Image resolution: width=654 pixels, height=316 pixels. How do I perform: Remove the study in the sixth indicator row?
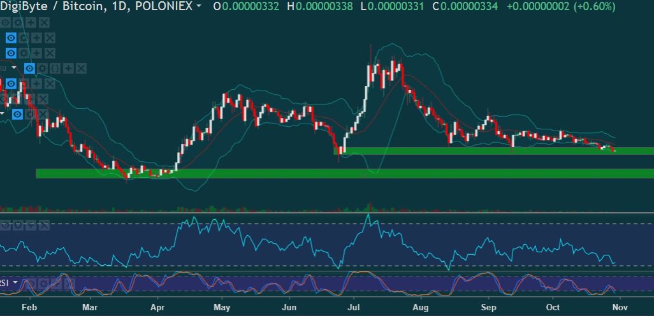click(x=43, y=99)
